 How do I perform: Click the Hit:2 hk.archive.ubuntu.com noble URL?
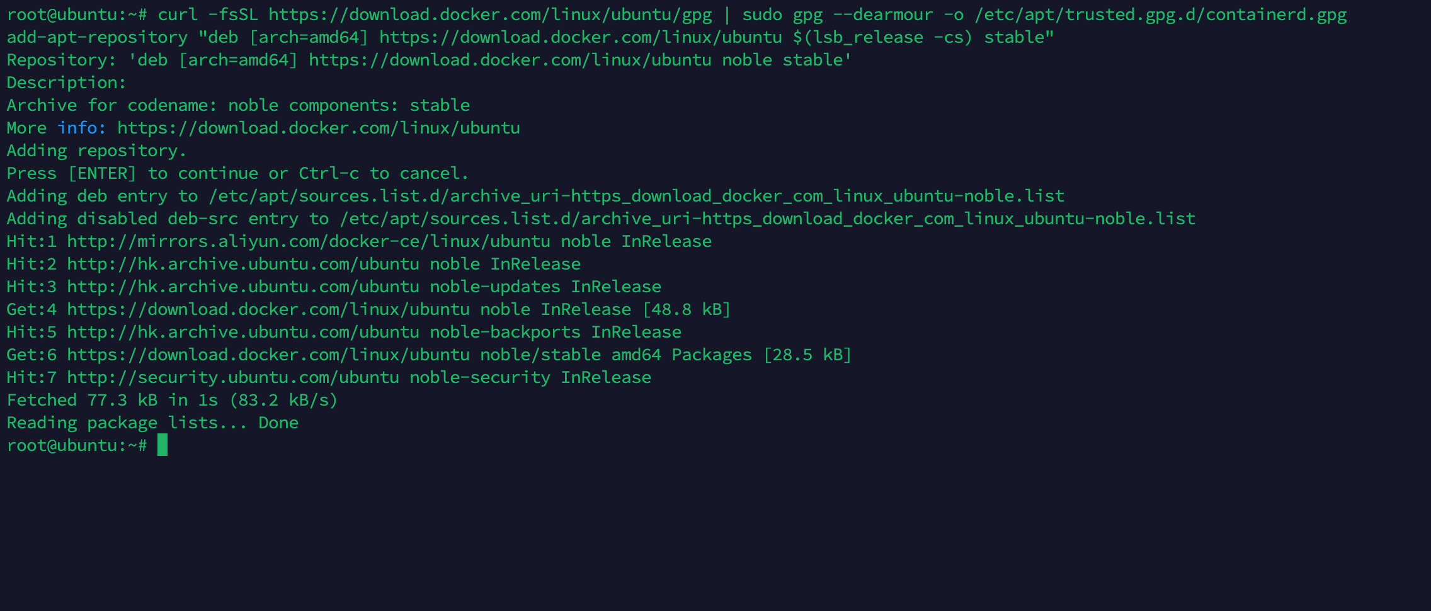click(243, 264)
